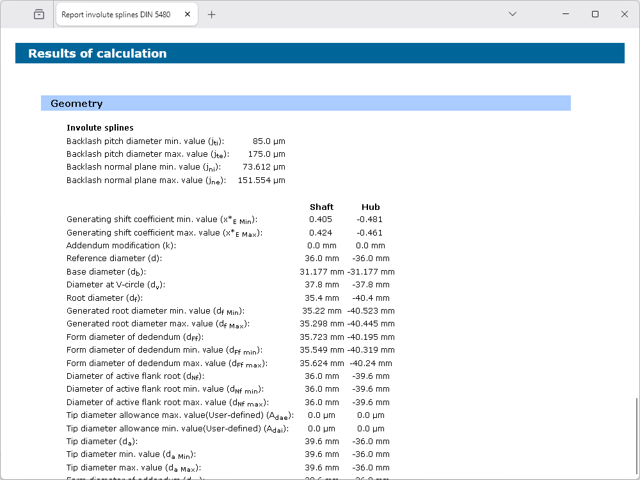Click the vertical scrollbar thumb
Image resolution: width=640 pixels, height=480 pixels.
[636, 436]
